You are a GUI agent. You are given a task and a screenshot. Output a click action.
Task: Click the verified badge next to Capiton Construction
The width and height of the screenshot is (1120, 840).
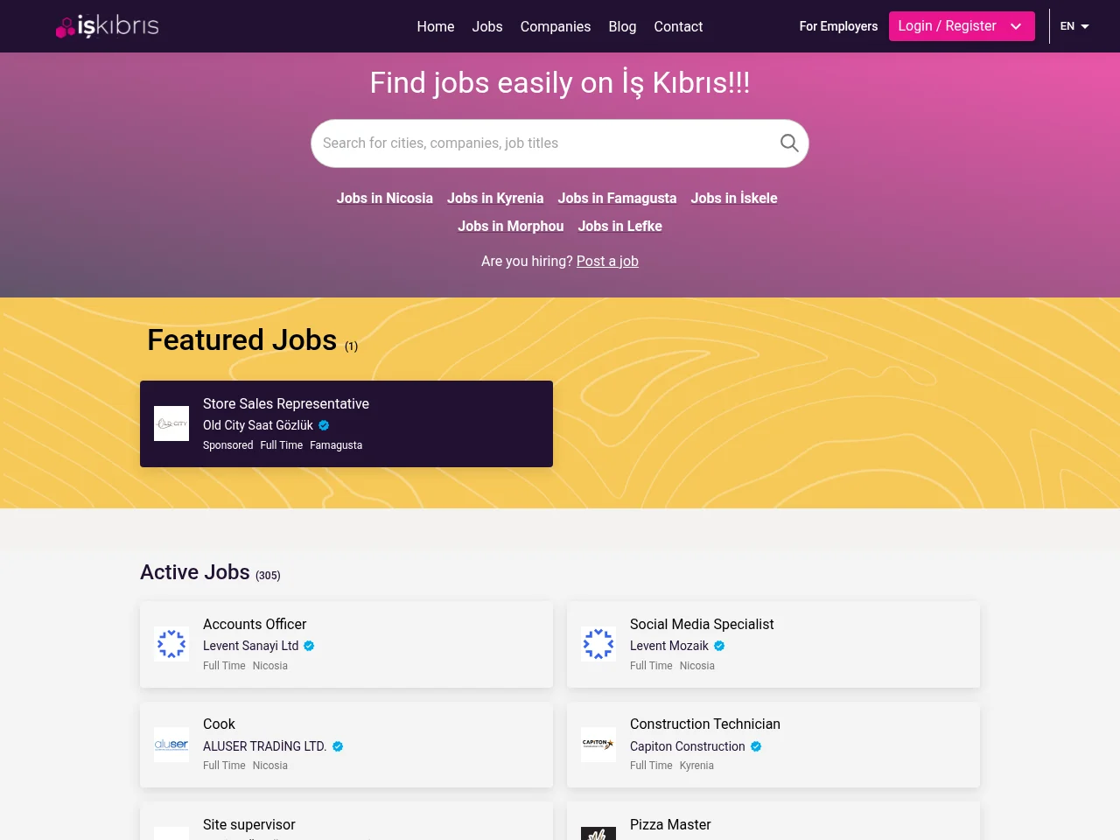coord(756,746)
